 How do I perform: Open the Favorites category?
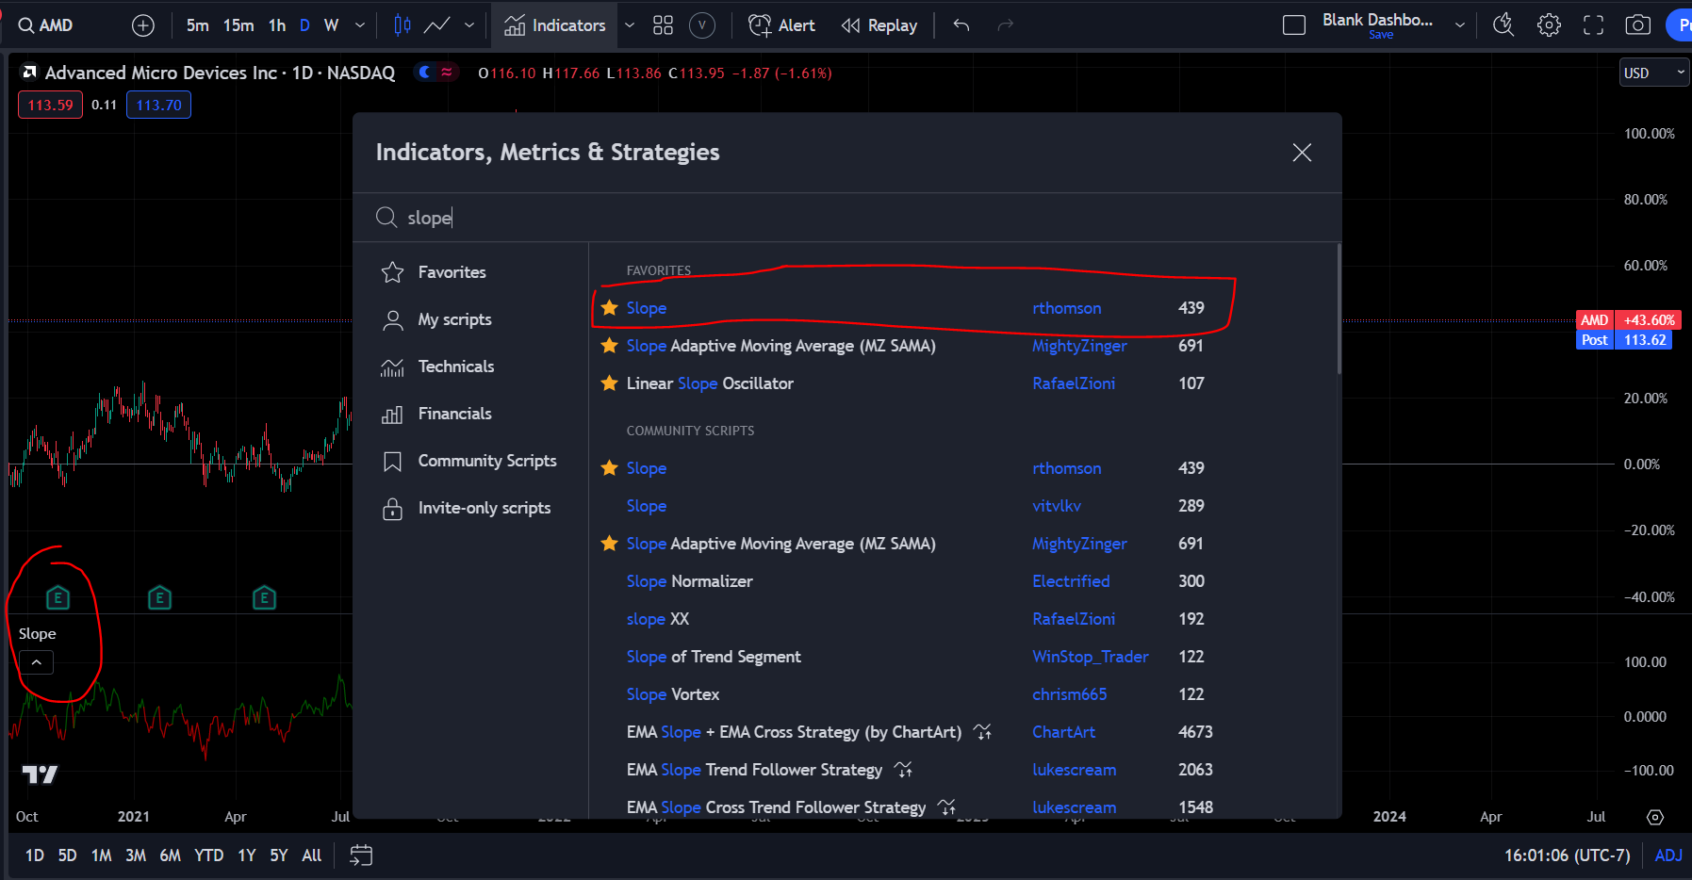coord(470,272)
